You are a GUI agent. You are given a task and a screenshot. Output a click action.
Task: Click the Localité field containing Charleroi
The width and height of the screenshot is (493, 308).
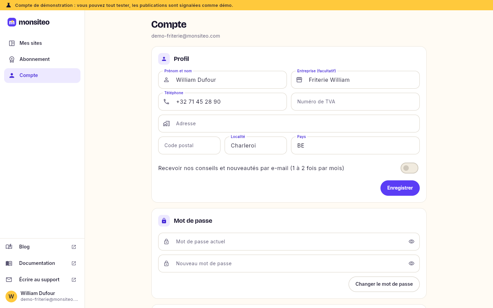pos(256,145)
